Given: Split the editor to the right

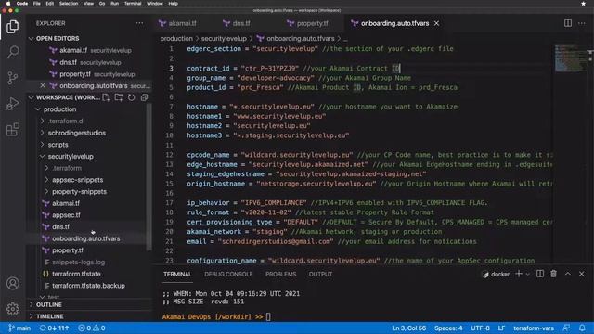Looking at the screenshot, I should point(568,23).
